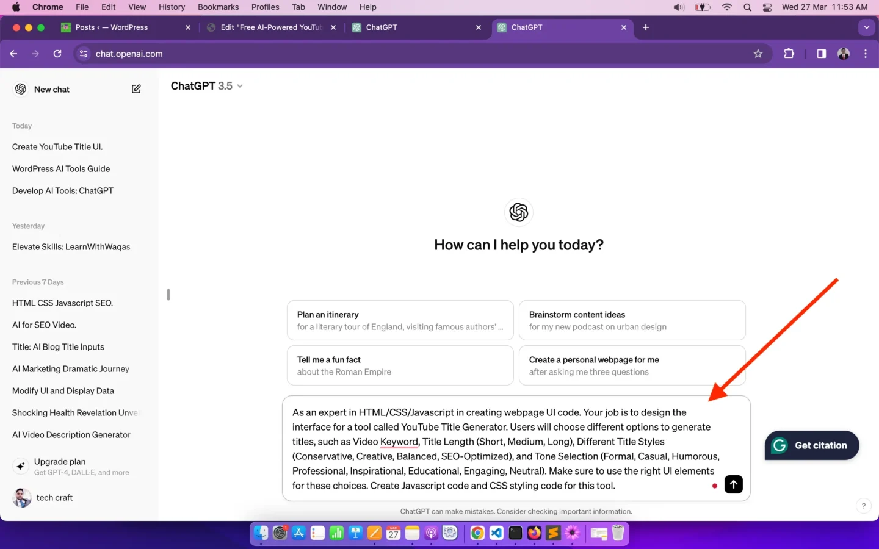Launch the App Store from the dock
Viewport: 879px width, 549px height.
tap(299, 533)
